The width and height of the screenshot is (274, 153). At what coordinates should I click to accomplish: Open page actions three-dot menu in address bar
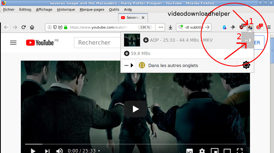[161, 27]
